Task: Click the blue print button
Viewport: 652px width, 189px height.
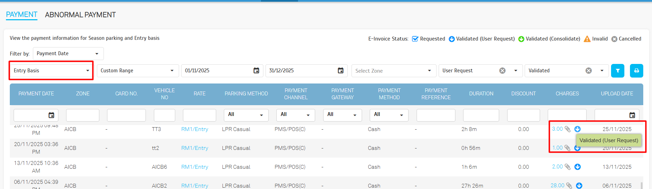Action: [636, 71]
